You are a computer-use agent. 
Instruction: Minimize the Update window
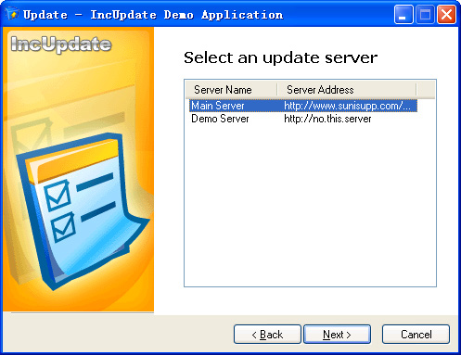[x=403, y=15]
